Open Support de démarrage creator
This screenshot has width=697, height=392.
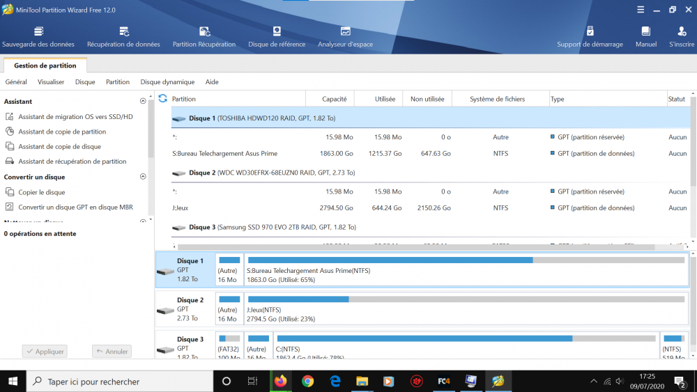pos(590,37)
